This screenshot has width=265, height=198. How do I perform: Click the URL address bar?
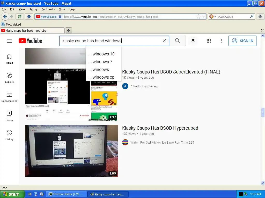coord(129,17)
